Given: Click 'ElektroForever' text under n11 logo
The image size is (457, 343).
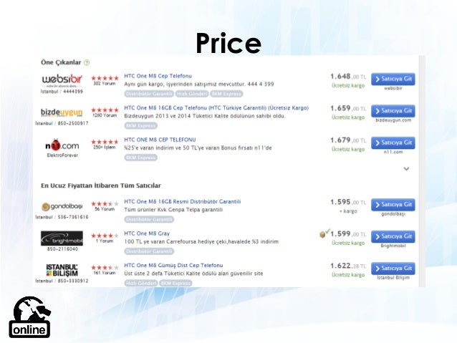Looking at the screenshot, I should point(62,155).
